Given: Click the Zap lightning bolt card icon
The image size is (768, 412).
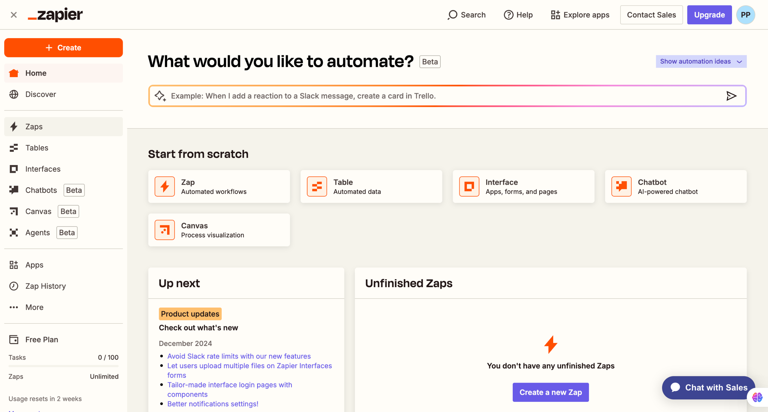Looking at the screenshot, I should coord(164,186).
